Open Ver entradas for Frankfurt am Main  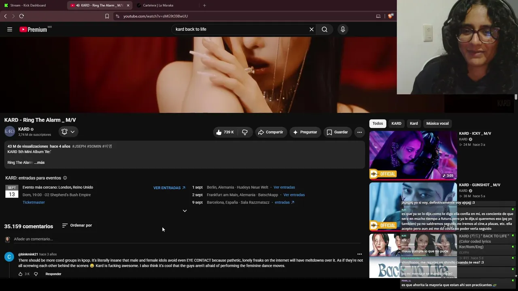coord(294,195)
